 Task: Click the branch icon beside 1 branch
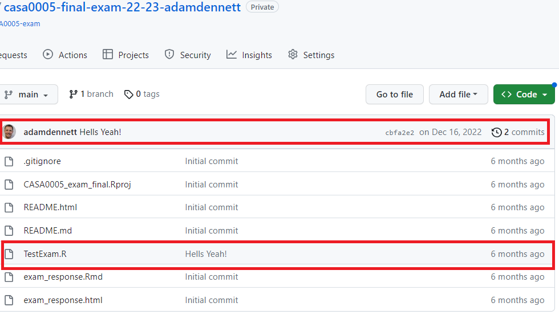point(73,94)
